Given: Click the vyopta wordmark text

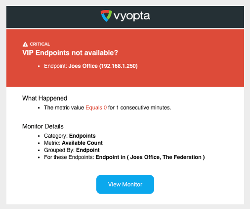Looking at the screenshot, I should click(x=132, y=16).
